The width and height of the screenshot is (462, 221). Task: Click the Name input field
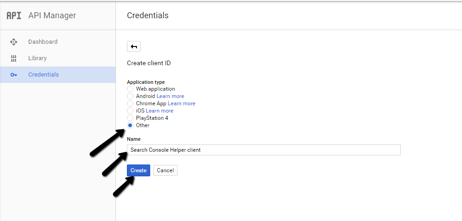click(x=264, y=150)
